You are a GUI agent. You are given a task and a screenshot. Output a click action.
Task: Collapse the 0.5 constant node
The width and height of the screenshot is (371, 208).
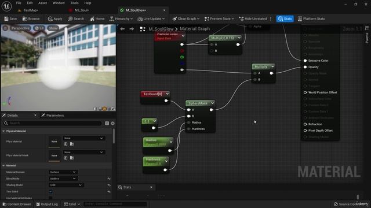click(155, 121)
